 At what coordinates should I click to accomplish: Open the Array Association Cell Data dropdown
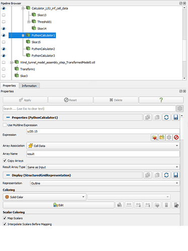click(x=103, y=146)
